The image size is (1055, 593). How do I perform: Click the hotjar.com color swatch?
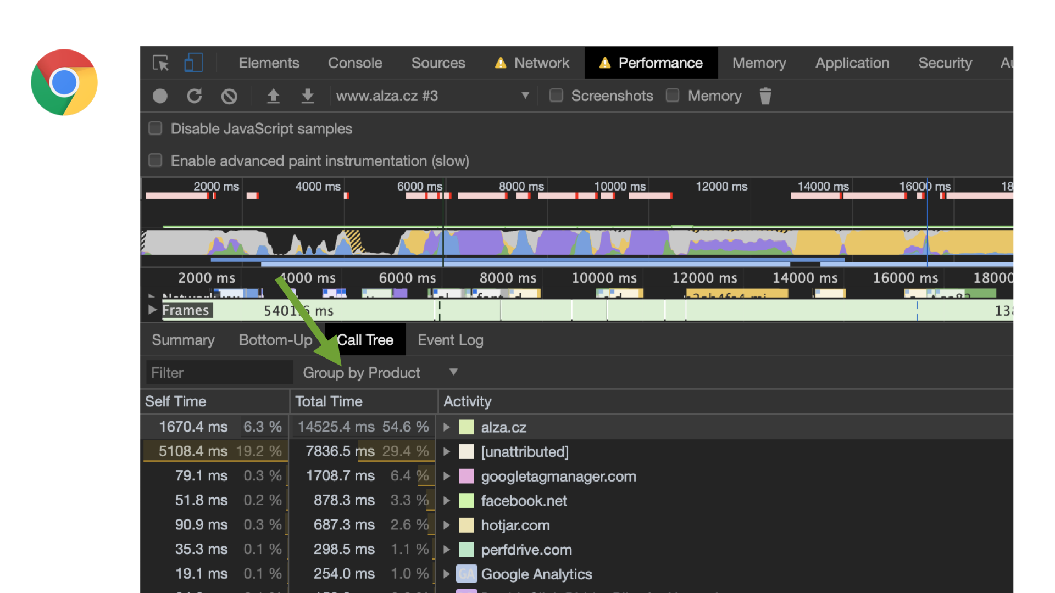(467, 525)
